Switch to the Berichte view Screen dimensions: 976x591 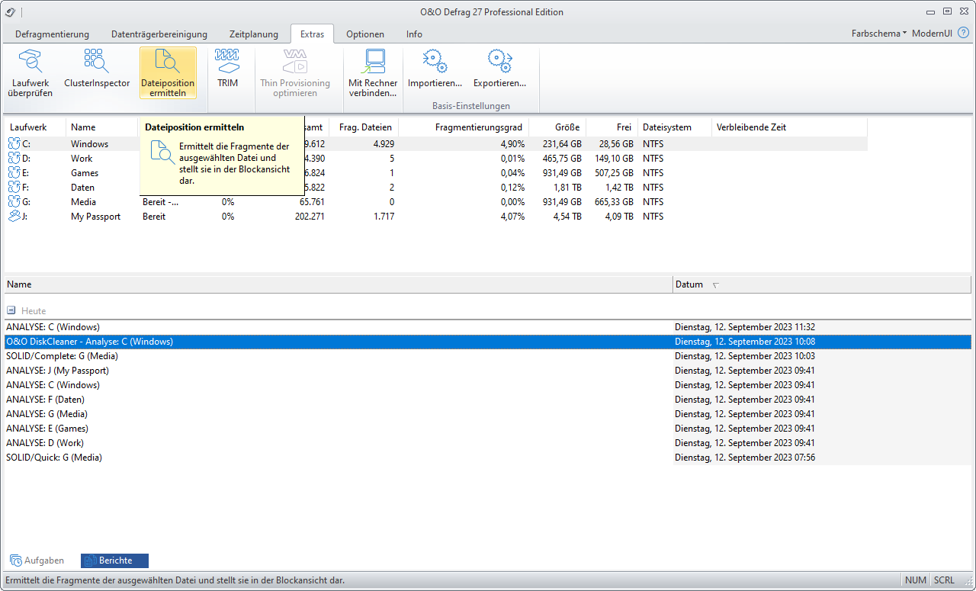pos(114,560)
